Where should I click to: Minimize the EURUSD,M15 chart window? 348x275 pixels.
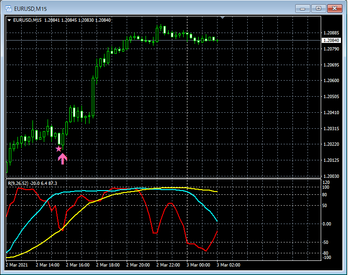(x=302, y=8)
